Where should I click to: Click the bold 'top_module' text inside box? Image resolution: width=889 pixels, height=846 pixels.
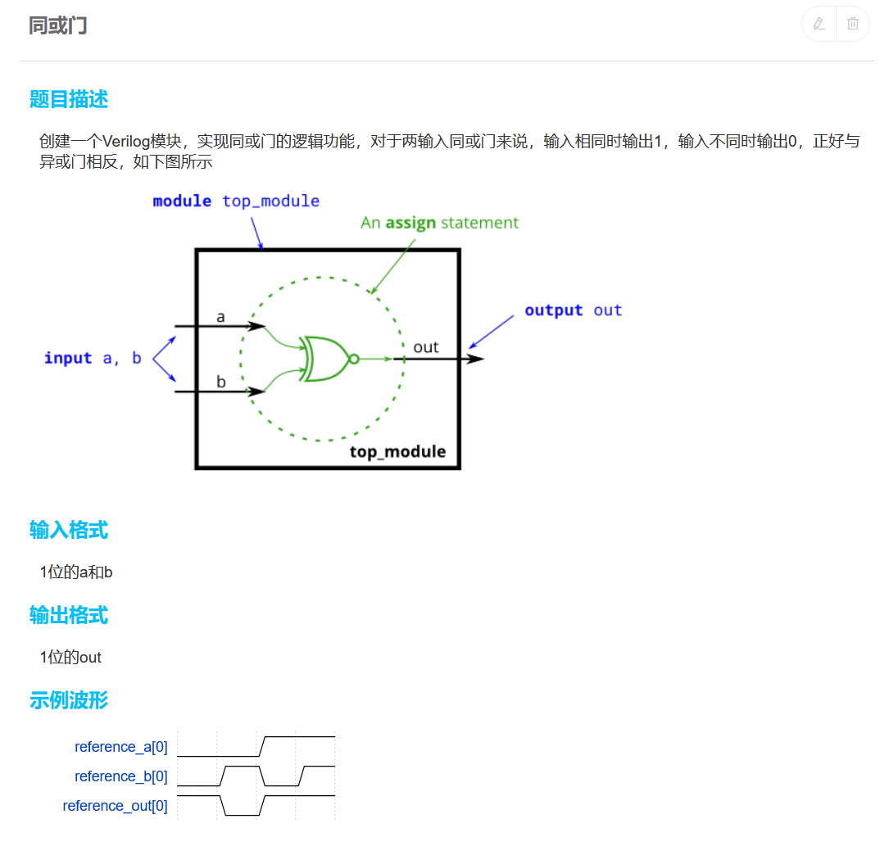click(x=397, y=452)
